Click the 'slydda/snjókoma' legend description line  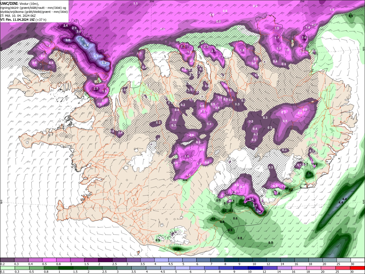(x=34, y=12)
